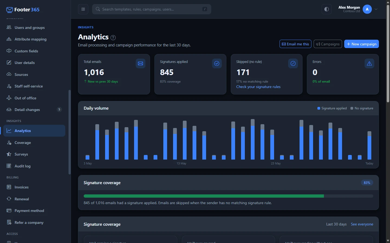The image size is (390, 243).
Task: Follow the Check your signature rules link
Action: [258, 87]
